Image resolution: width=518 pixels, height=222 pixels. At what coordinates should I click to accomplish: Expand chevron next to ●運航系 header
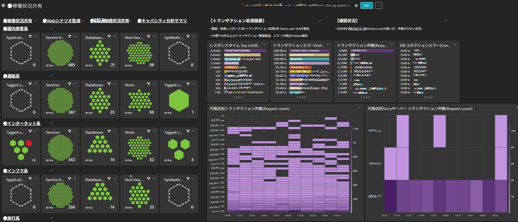(x=51, y=76)
